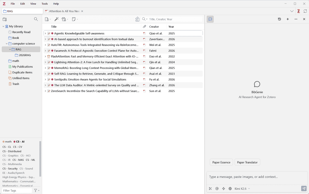Open the tag filter funnel menu
Viewport: 309px width, 194px height.
tap(37, 190)
